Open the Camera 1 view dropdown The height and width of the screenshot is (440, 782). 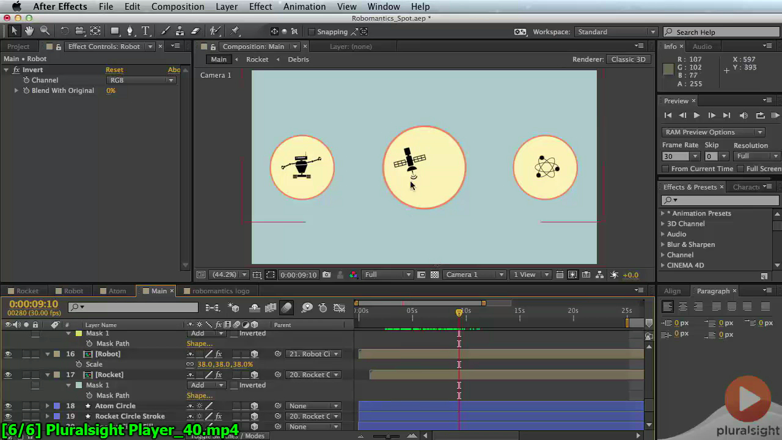[x=475, y=275]
